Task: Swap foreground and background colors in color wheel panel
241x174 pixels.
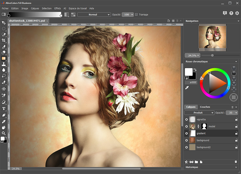Action: [x=195, y=70]
